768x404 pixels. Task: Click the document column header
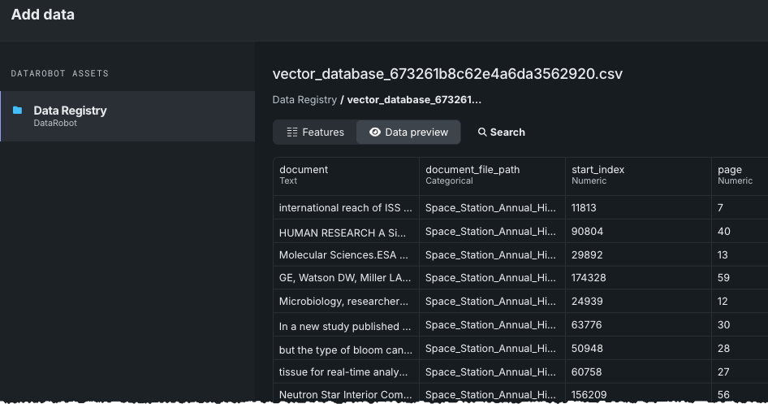pyautogui.click(x=304, y=170)
